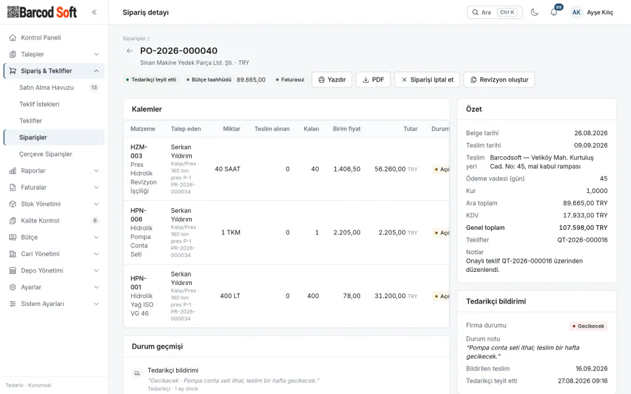
Task: Open the notifications bell
Action: (554, 12)
